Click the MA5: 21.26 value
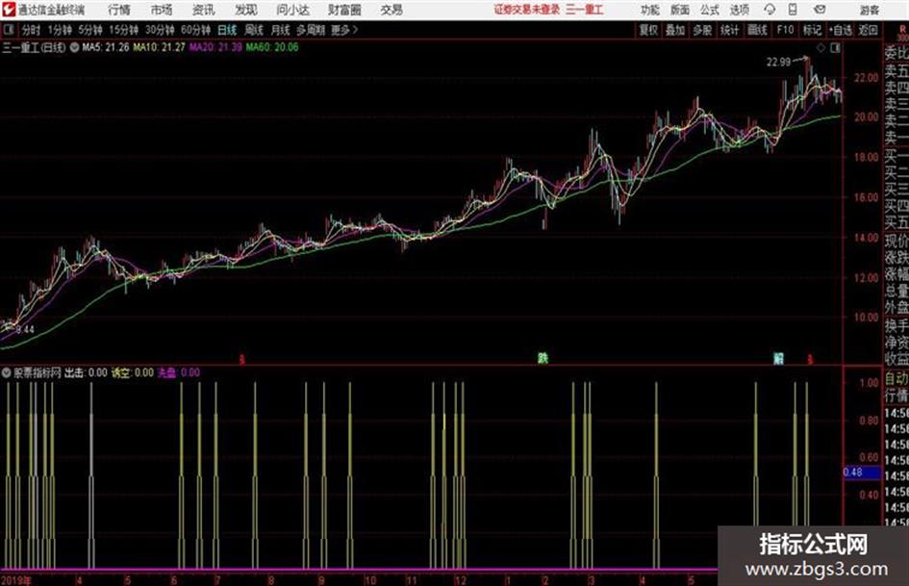 point(106,47)
